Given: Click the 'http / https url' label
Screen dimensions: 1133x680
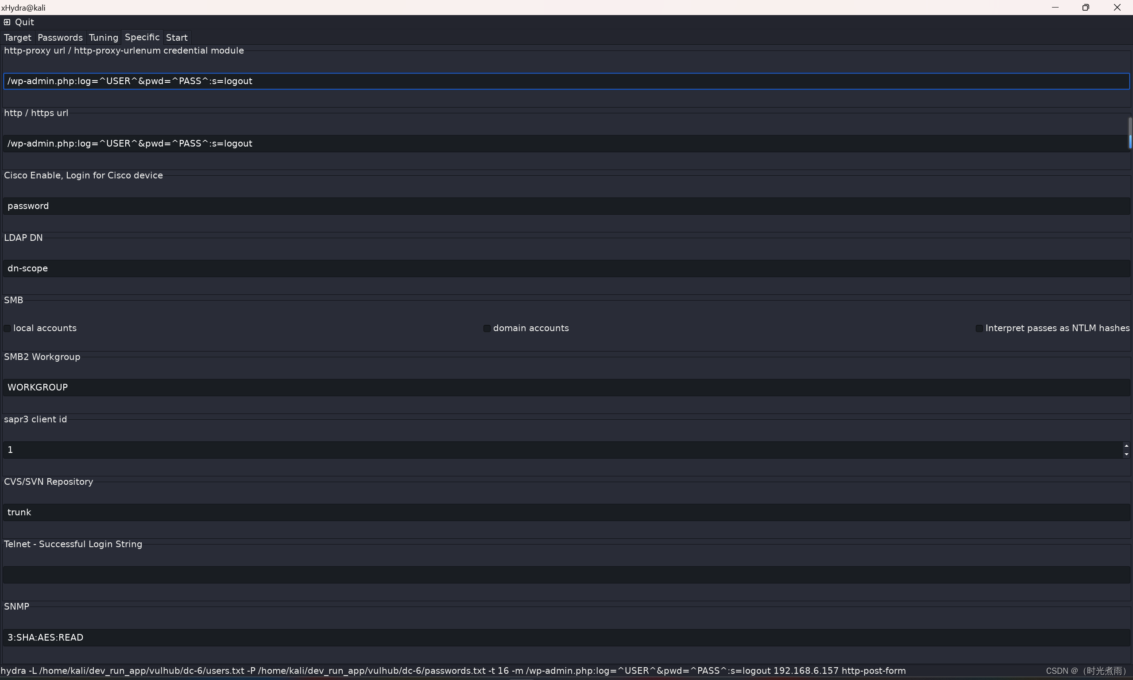Looking at the screenshot, I should pyautogui.click(x=36, y=113).
